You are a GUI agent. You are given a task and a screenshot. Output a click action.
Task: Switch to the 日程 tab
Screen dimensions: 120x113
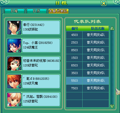(14, 11)
